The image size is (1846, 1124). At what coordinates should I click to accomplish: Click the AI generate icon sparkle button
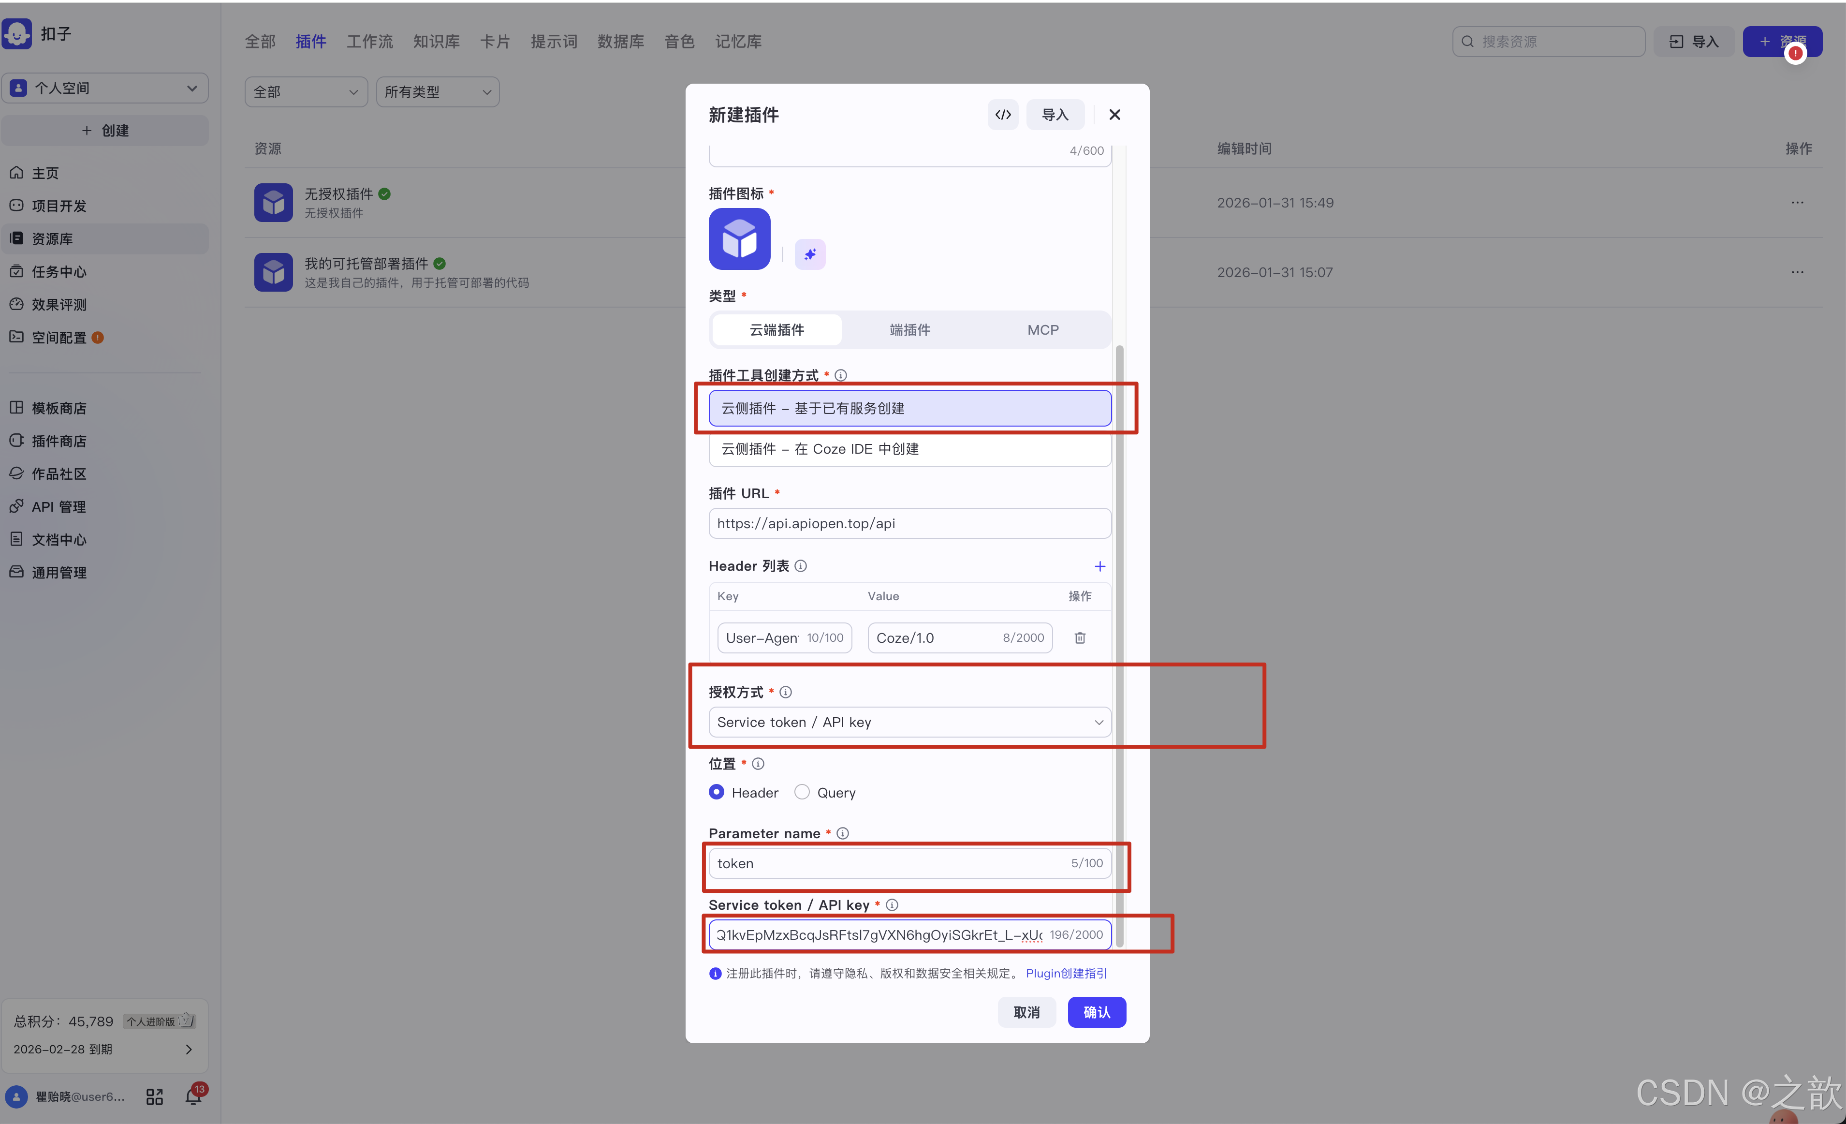pyautogui.click(x=810, y=254)
